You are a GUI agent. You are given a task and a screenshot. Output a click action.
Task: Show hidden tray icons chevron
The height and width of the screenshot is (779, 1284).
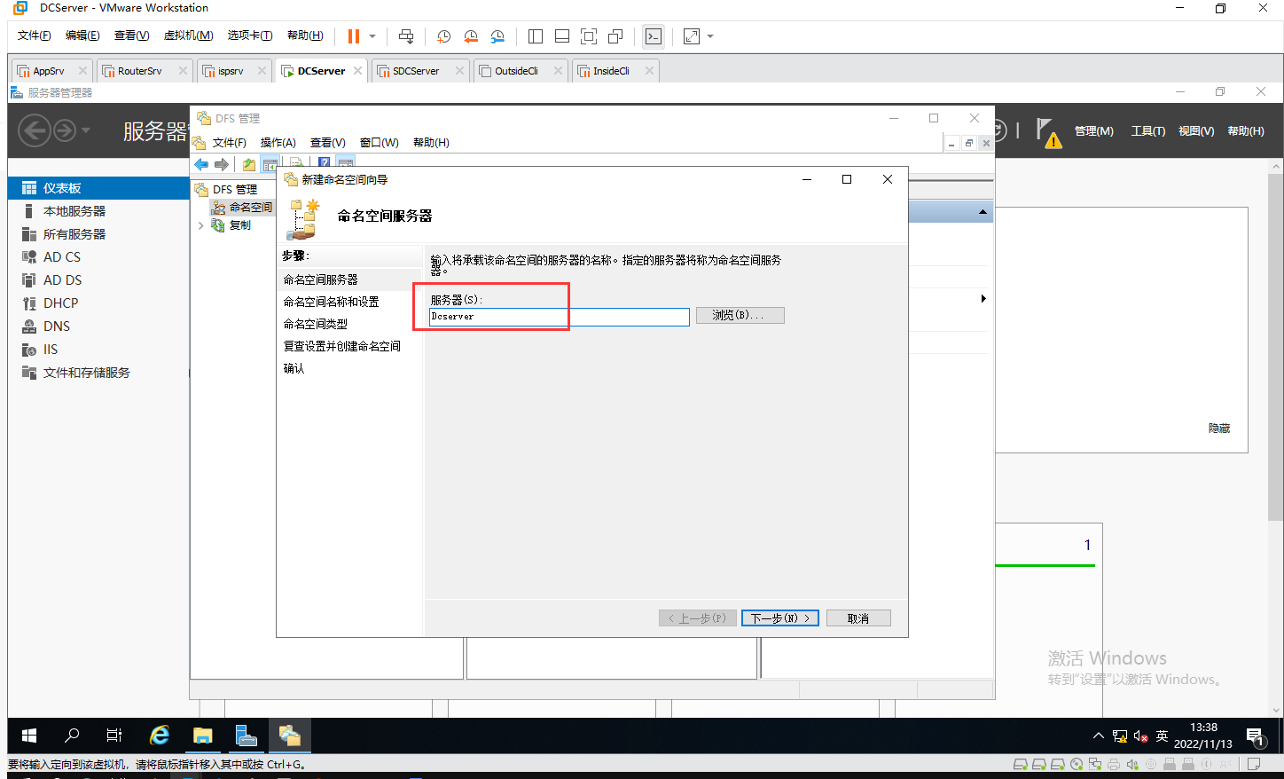point(1099,736)
